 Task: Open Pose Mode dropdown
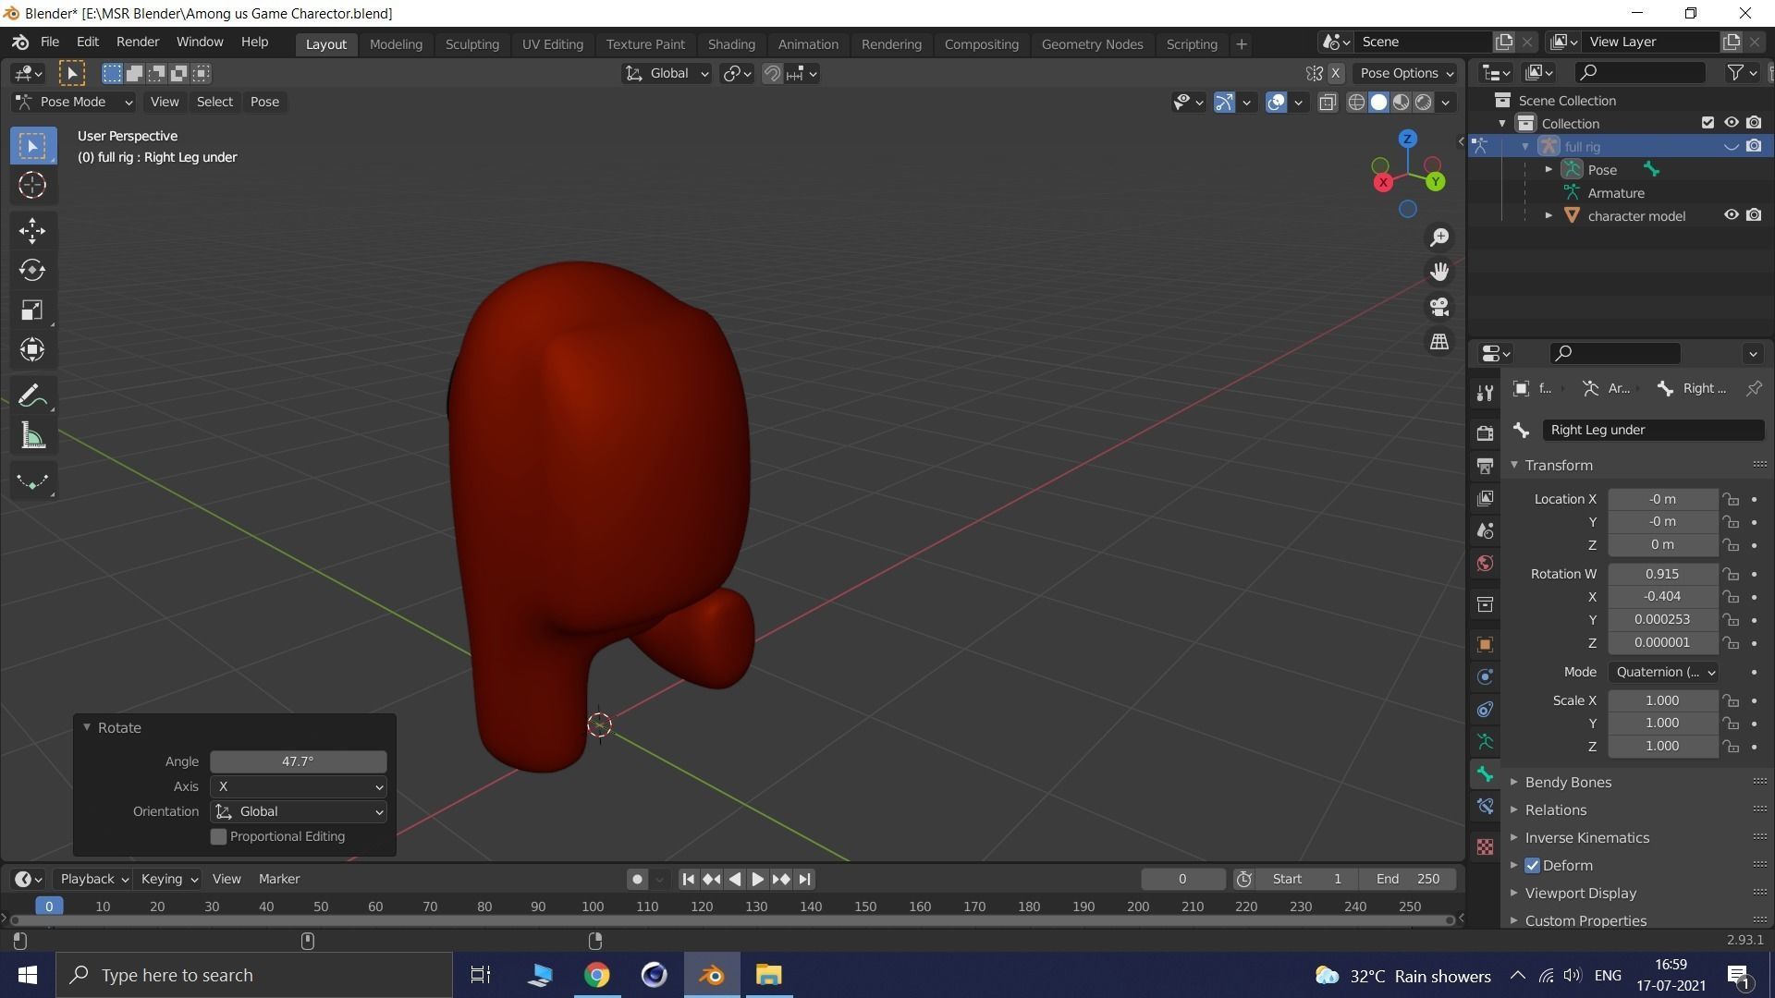click(x=74, y=102)
